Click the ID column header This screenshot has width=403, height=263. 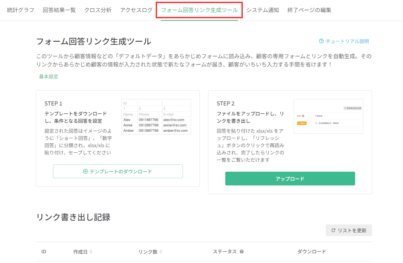point(44,252)
